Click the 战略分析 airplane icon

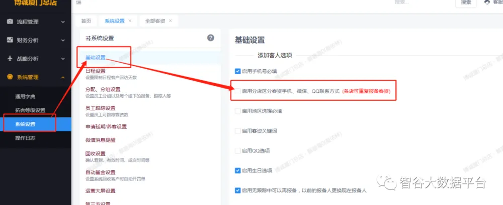10,59
